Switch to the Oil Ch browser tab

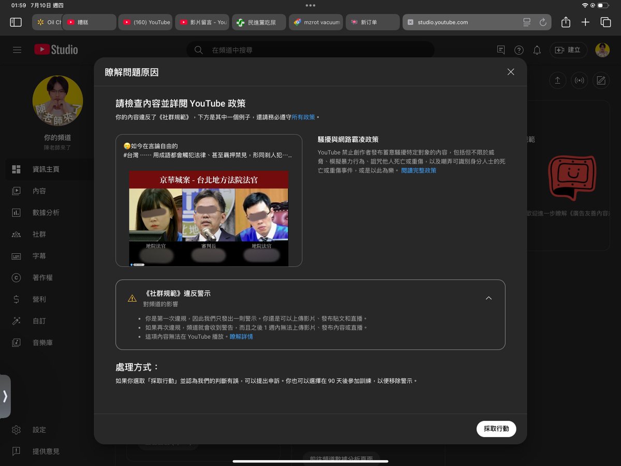(x=47, y=22)
